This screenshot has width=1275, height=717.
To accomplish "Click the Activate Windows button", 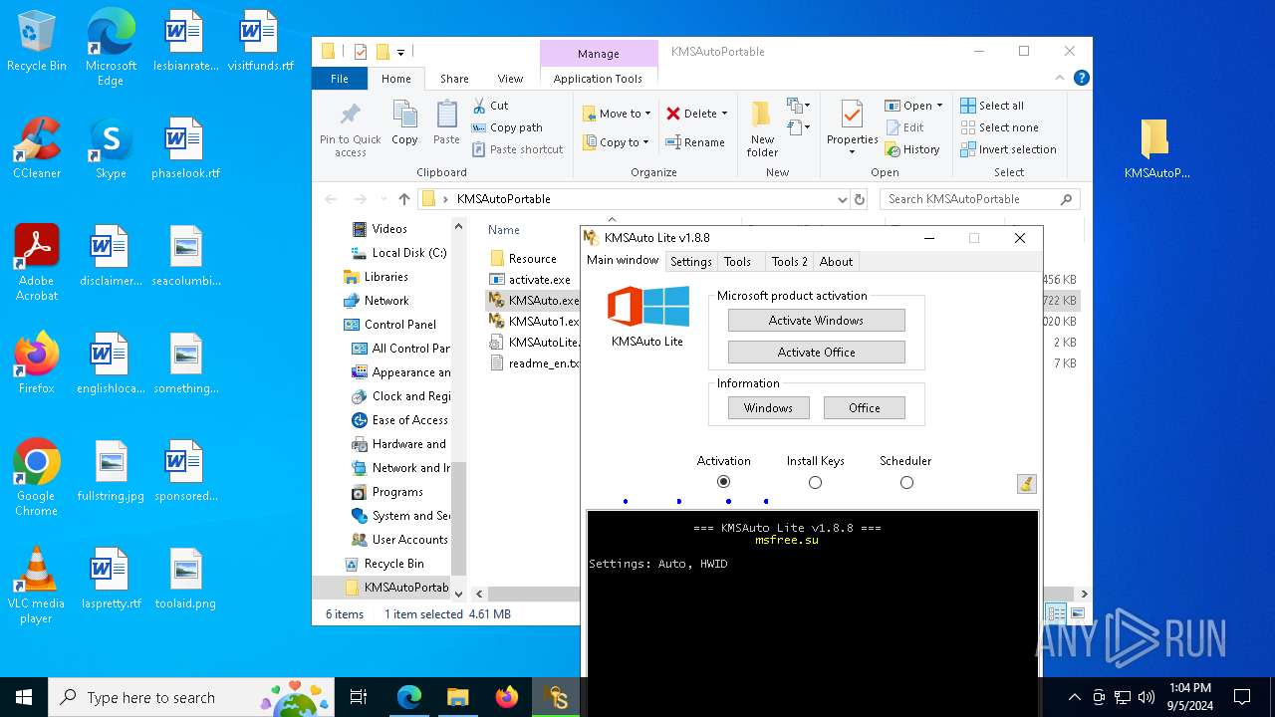I will coord(816,321).
